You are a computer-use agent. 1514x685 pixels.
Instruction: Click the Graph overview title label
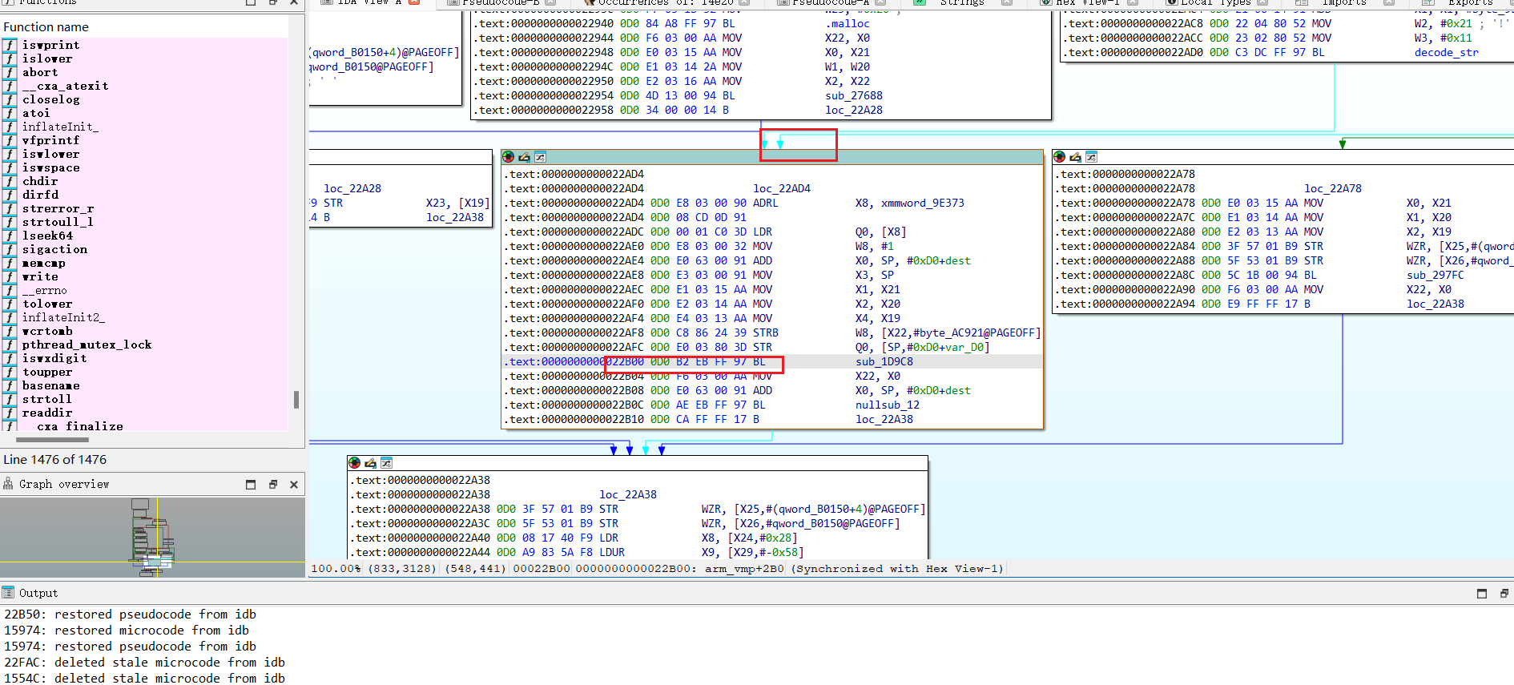point(64,484)
